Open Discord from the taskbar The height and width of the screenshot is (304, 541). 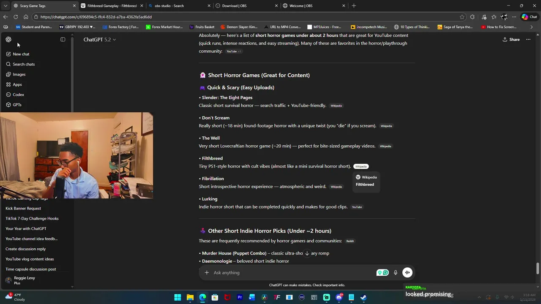(x=339, y=297)
